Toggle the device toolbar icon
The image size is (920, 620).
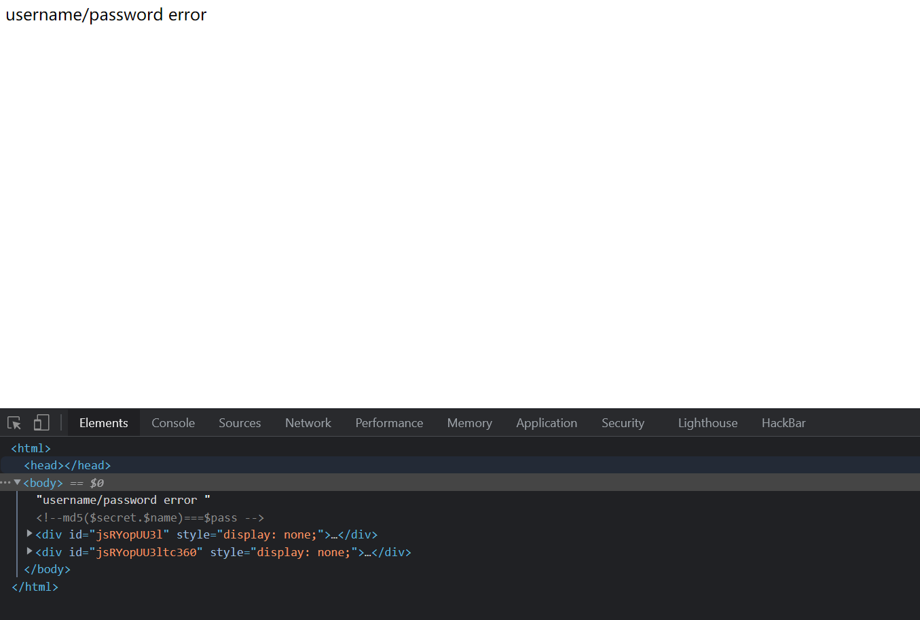tap(41, 423)
